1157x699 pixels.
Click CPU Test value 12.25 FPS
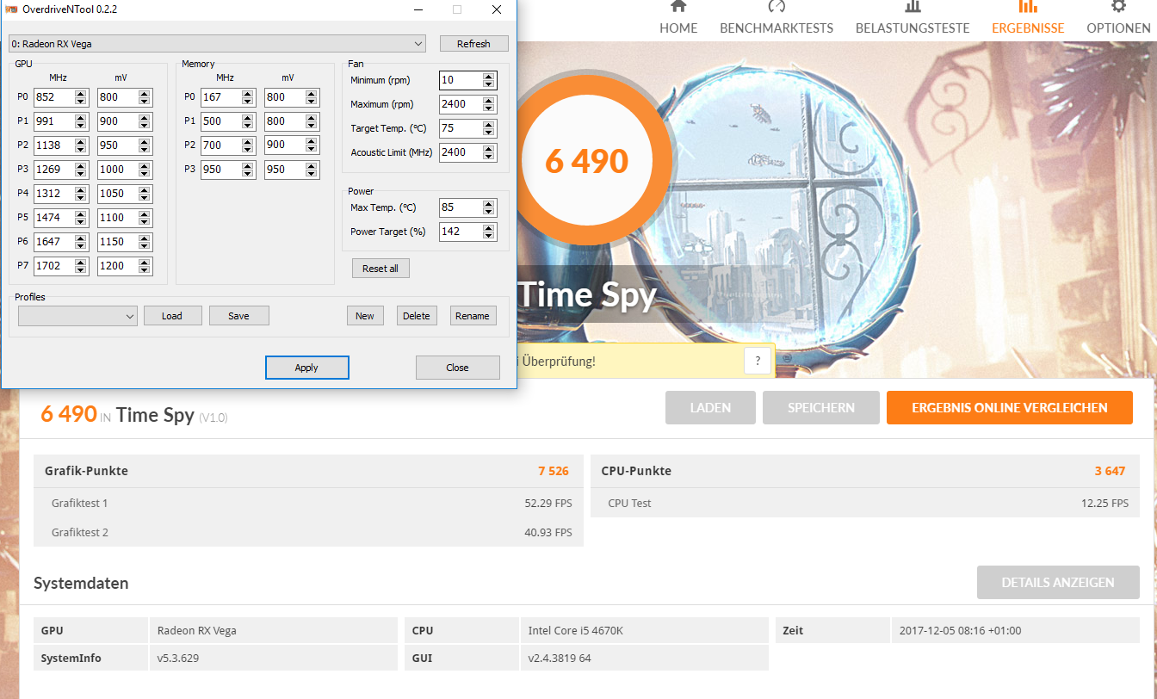(1104, 503)
